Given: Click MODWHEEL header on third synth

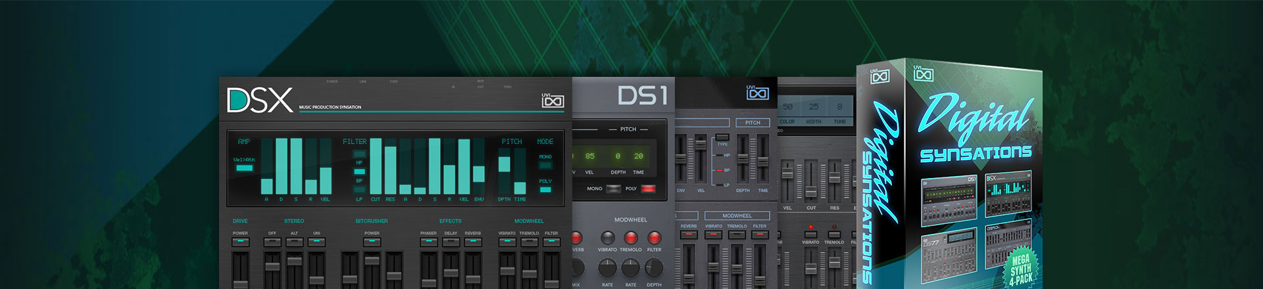Looking at the screenshot, I should click(x=737, y=215).
